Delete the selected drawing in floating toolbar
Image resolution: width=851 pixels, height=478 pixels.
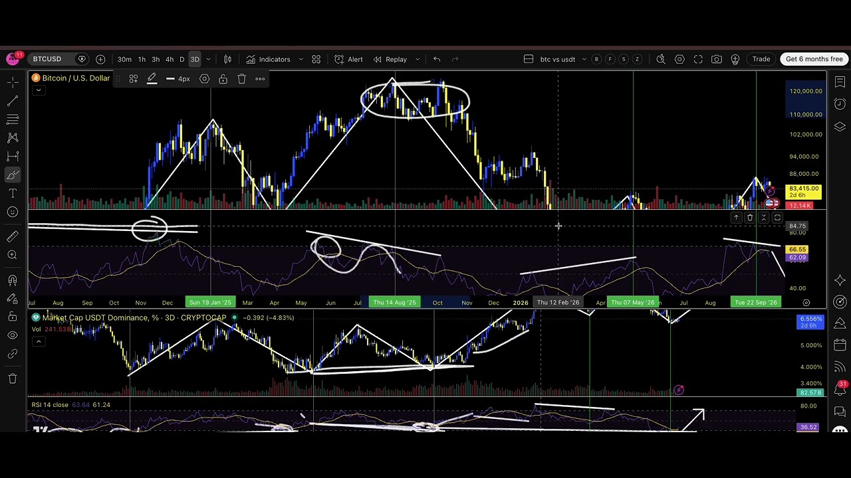[242, 79]
